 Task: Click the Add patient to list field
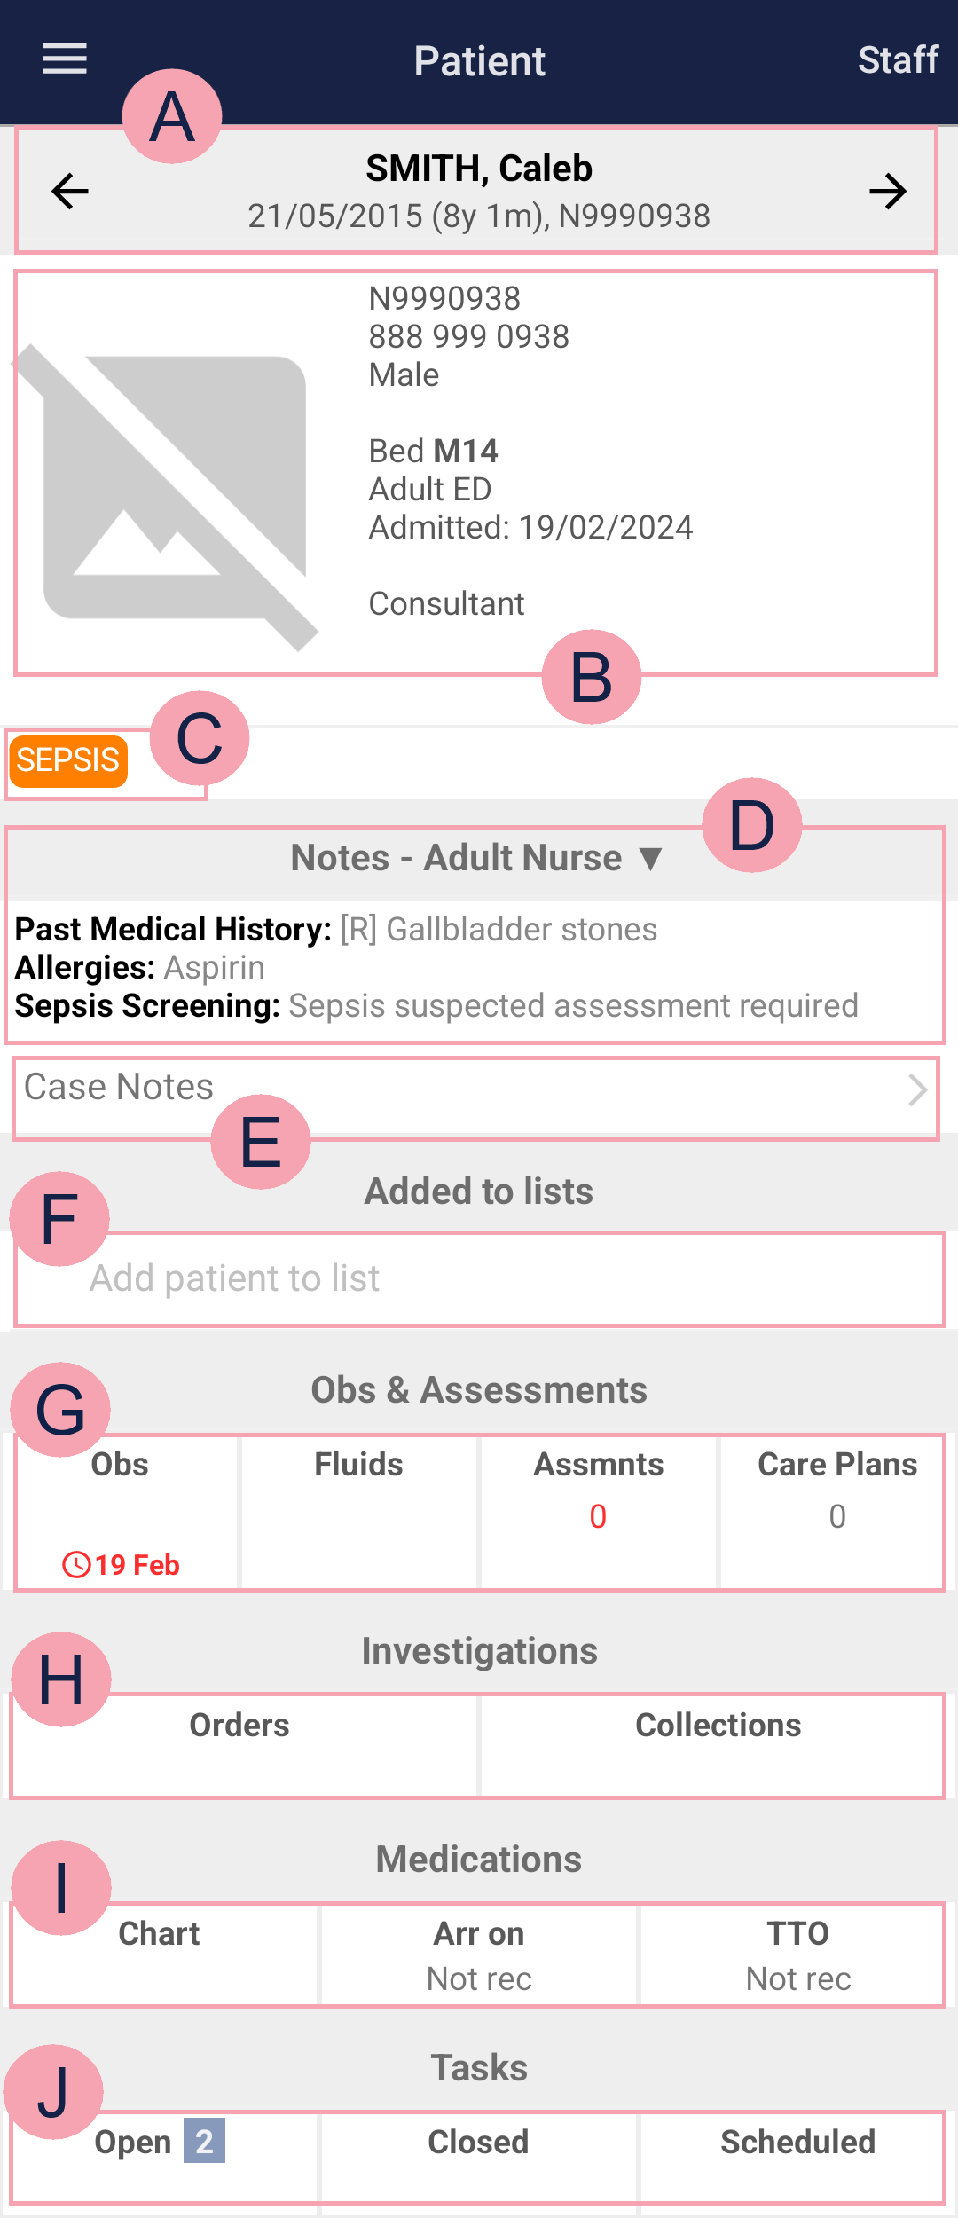point(479,1279)
